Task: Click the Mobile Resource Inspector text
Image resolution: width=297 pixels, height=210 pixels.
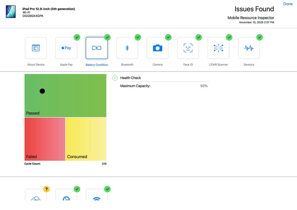Action: tap(251, 18)
